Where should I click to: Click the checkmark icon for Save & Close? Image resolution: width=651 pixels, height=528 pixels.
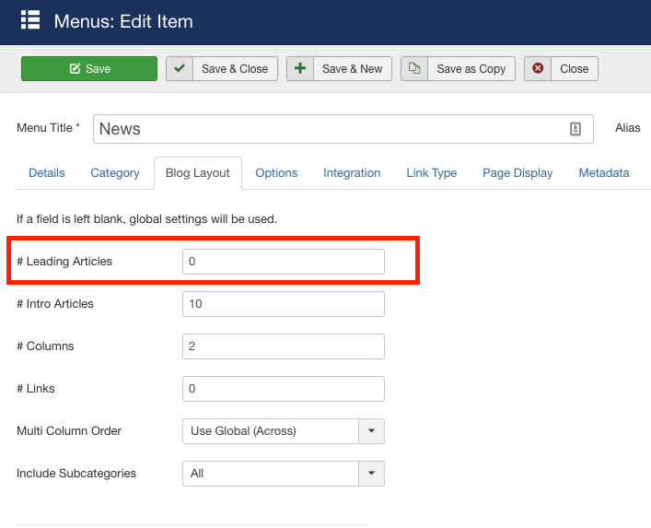pos(180,69)
